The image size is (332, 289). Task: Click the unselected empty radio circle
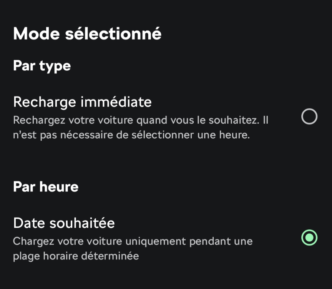point(309,116)
